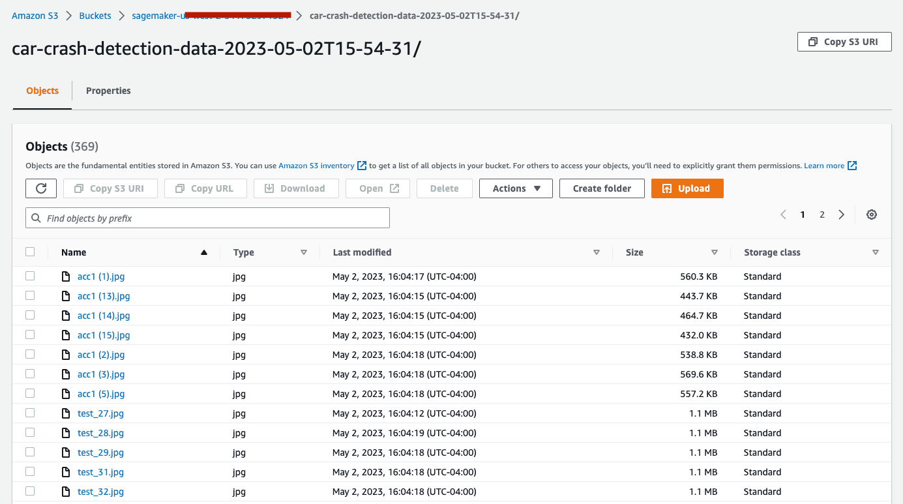This screenshot has height=504, width=903.
Task: Go to Amazon S3 breadcrumb
Action: tap(35, 16)
